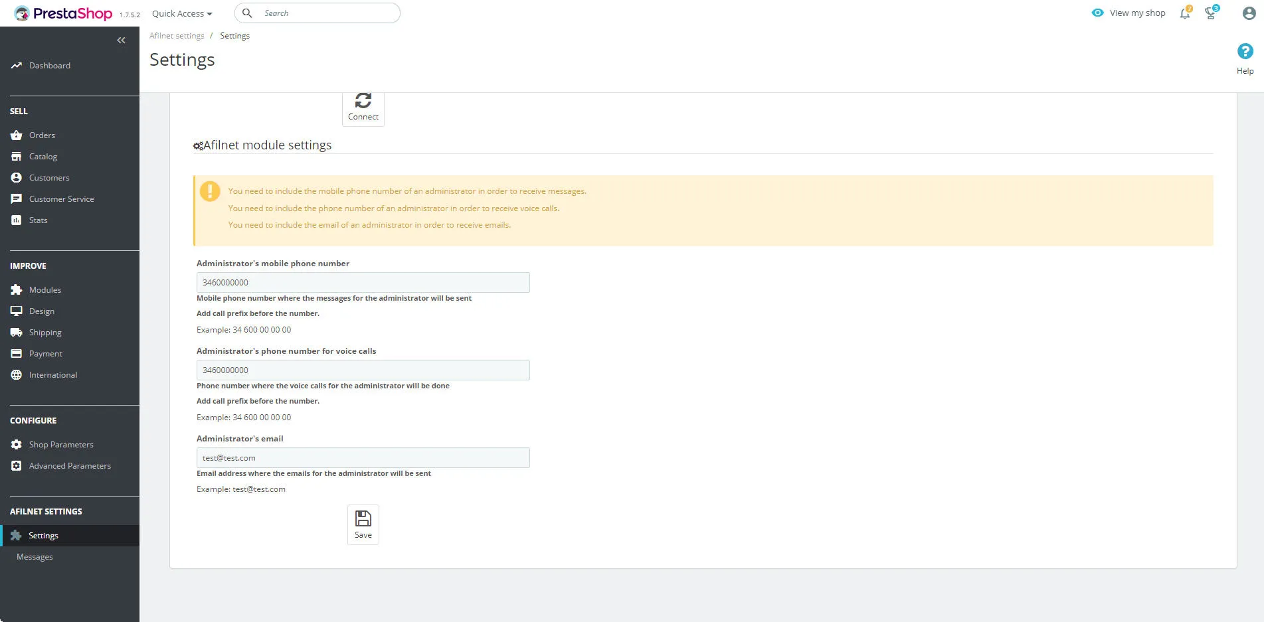Click the Settings breadcrumb
The width and height of the screenshot is (1264, 622).
pyautogui.click(x=235, y=36)
